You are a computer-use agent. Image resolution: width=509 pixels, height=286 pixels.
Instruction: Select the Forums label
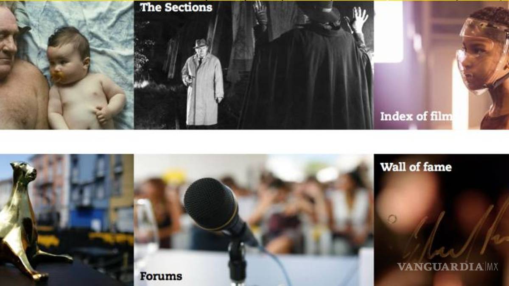pyautogui.click(x=161, y=277)
